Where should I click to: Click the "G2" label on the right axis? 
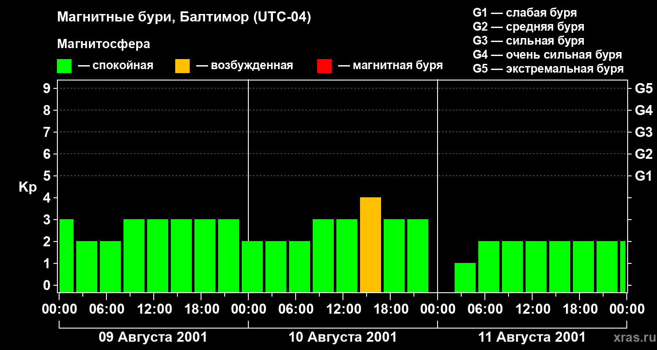tap(644, 154)
